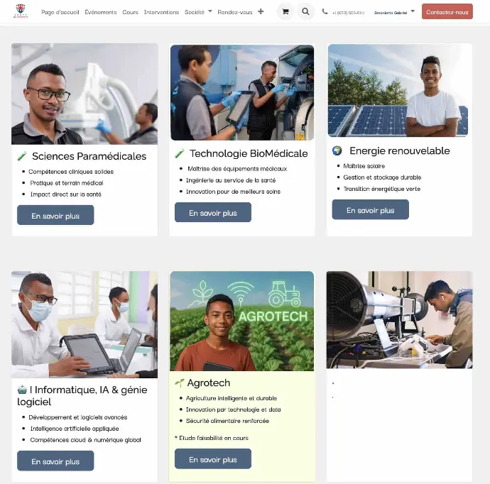Viewport: 490px width, 484px height.
Task: Open the shopping cart icon
Action: [x=285, y=12]
